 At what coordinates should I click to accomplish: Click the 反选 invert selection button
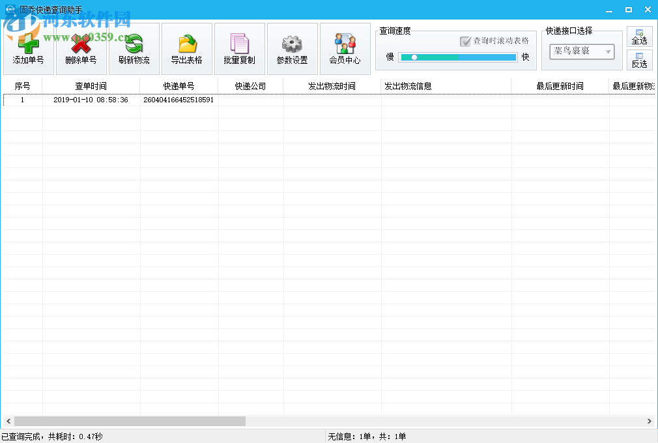(x=639, y=61)
